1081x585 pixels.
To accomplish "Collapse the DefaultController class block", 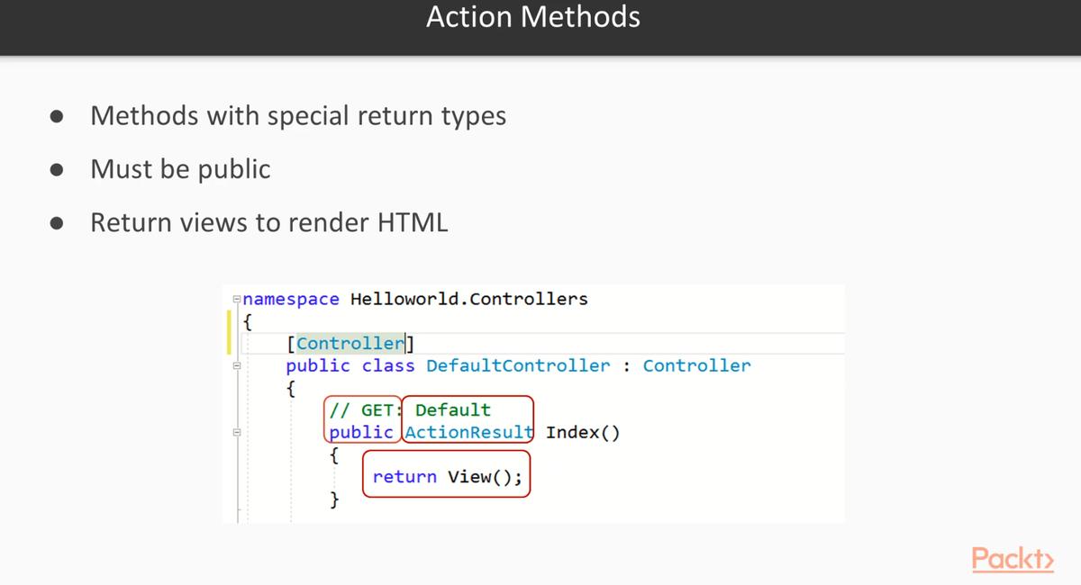I will tap(237, 366).
